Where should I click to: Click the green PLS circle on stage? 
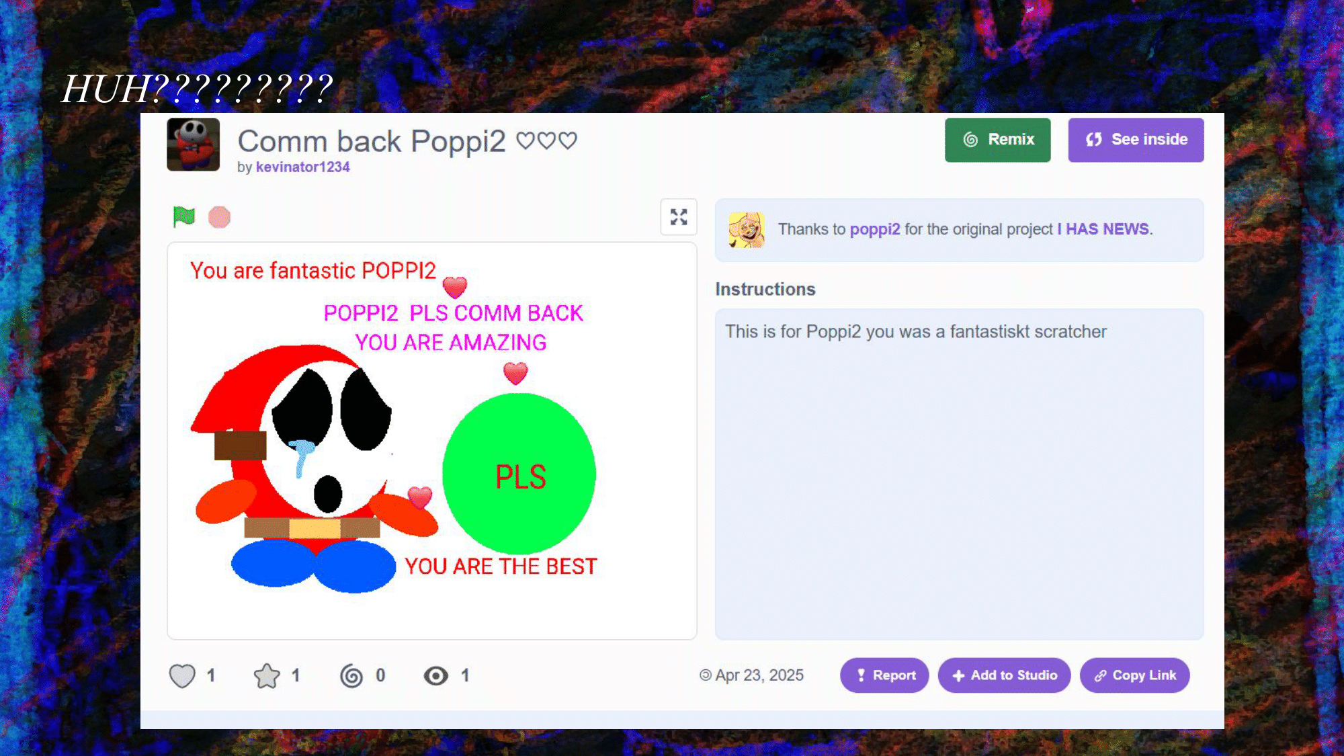[x=519, y=474]
